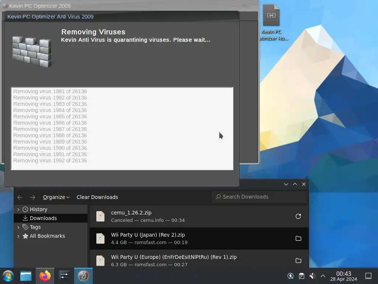
Task: Open the Organize dropdown menu
Action: coord(56,197)
